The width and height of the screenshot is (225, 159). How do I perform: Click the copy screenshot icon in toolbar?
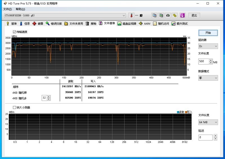pyautogui.click(x=161, y=15)
